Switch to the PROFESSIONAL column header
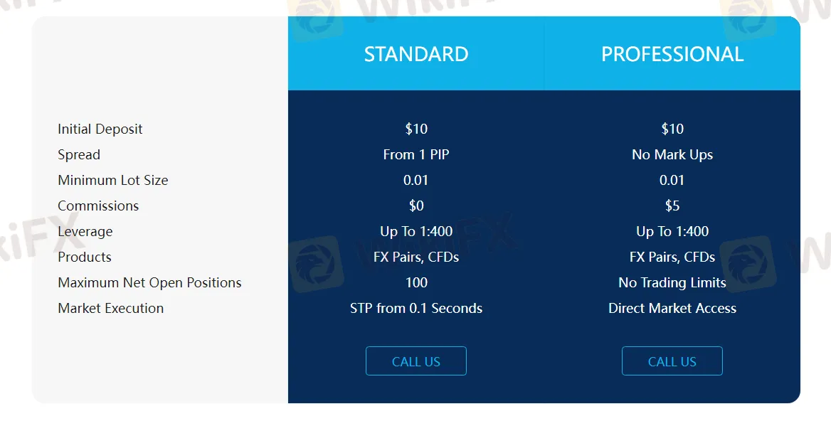The width and height of the screenshot is (831, 426). pos(672,53)
